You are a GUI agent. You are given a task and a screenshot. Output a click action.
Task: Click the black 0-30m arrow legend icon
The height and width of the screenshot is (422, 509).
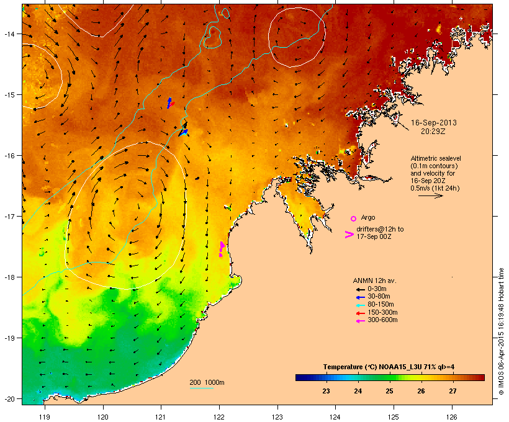pyautogui.click(x=360, y=289)
